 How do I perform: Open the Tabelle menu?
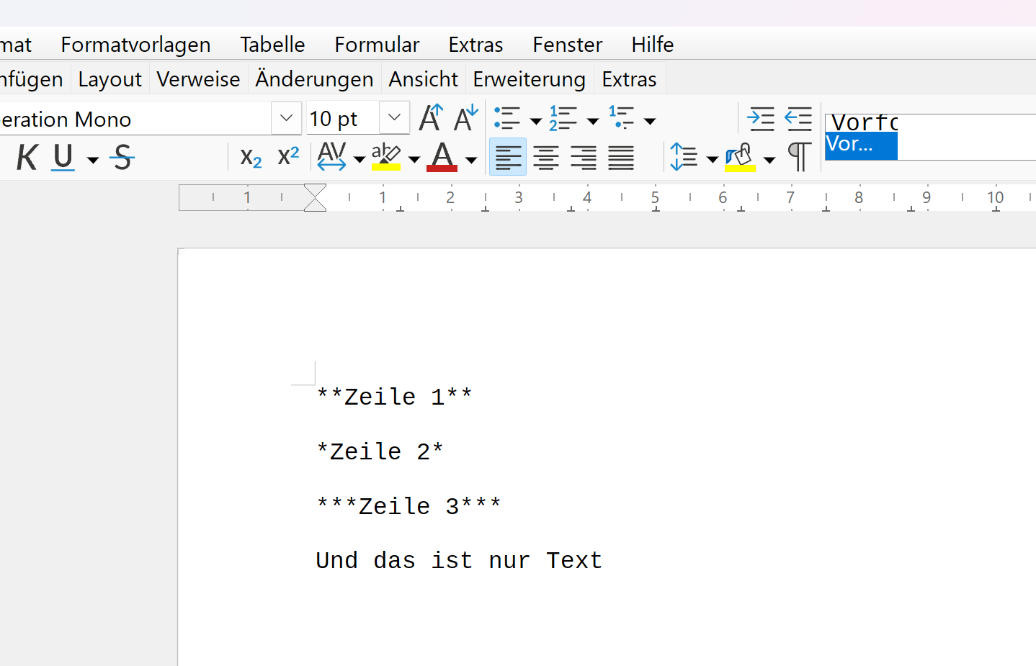point(272,45)
